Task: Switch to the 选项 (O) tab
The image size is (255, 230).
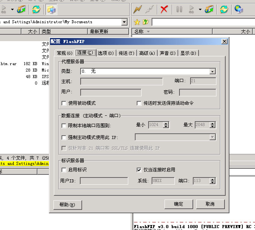Action: (106, 53)
